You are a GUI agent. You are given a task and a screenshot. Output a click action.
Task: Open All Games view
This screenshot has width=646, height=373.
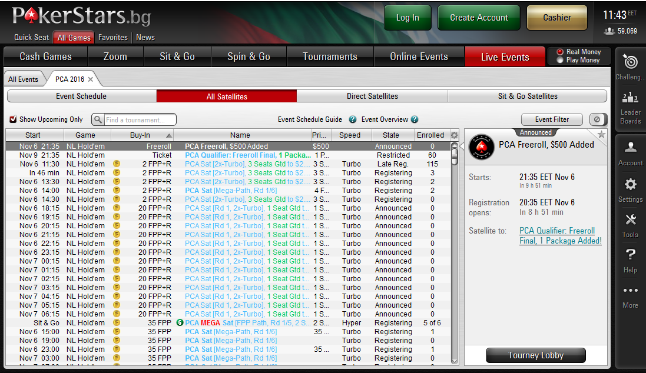tap(74, 38)
